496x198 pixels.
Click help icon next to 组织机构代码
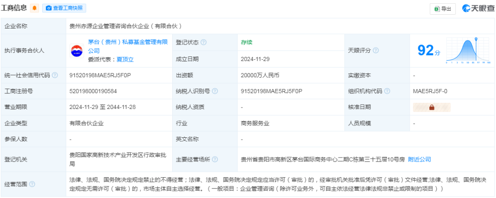pos(387,91)
